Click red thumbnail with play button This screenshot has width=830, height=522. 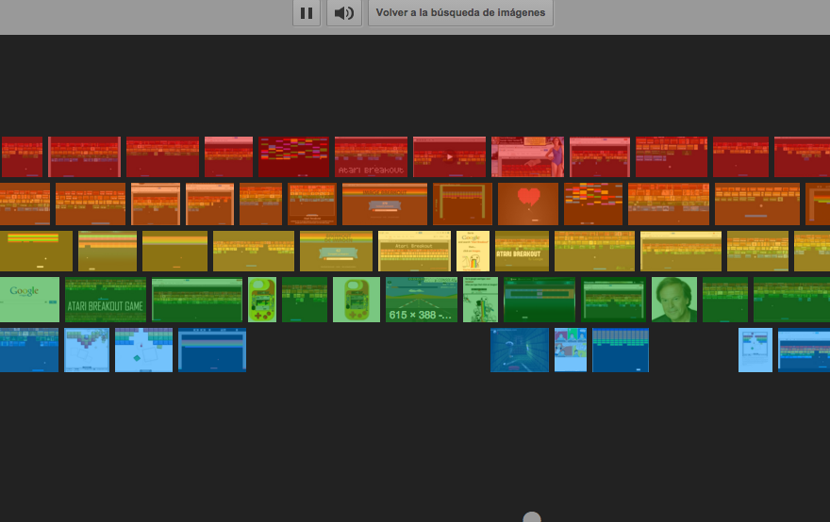point(449,156)
